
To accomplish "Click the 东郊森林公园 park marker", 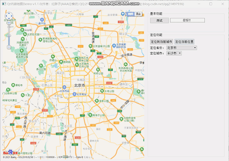I will [126, 64].
